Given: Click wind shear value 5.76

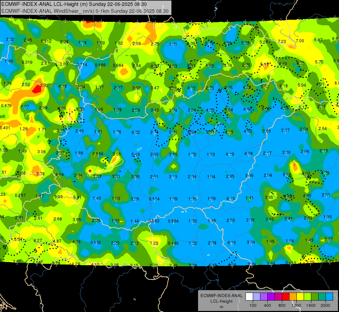Looking at the screenshot, I should coord(209,44).
